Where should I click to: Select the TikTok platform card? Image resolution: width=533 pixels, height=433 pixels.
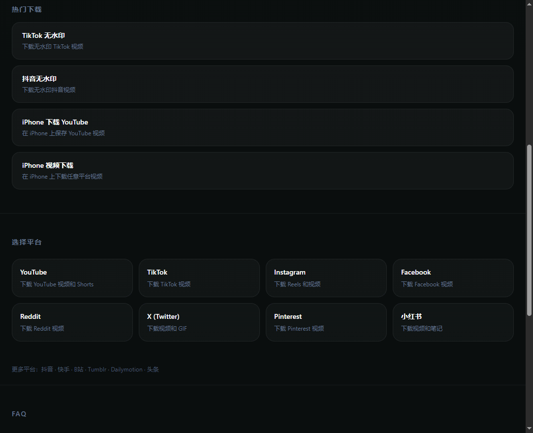click(x=199, y=278)
